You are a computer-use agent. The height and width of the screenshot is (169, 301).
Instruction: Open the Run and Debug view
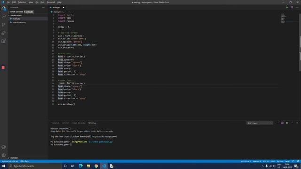(4, 33)
